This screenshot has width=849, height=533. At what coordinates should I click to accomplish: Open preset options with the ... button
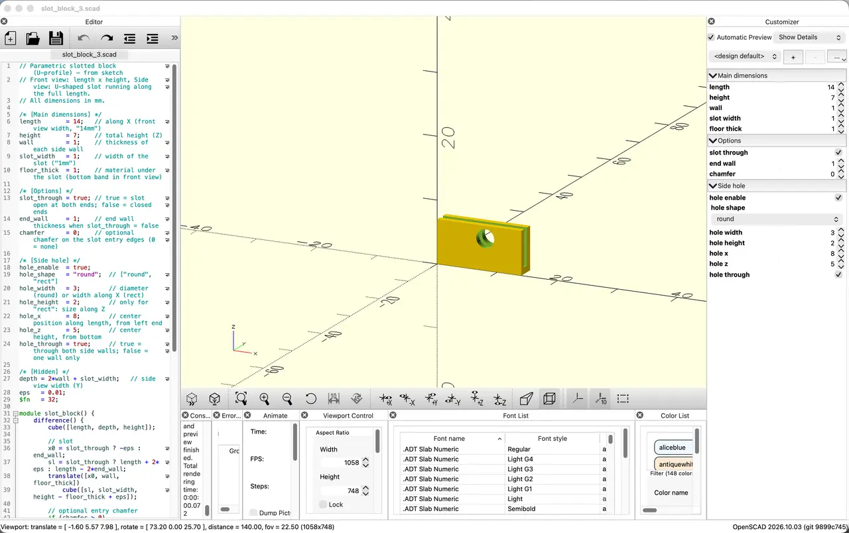838,57
